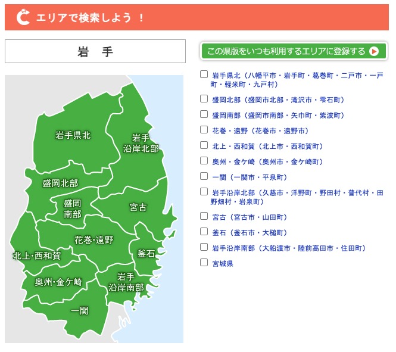This screenshot has width=396, height=352.
Task: Open the 宮城県 link
Action: coord(223,264)
